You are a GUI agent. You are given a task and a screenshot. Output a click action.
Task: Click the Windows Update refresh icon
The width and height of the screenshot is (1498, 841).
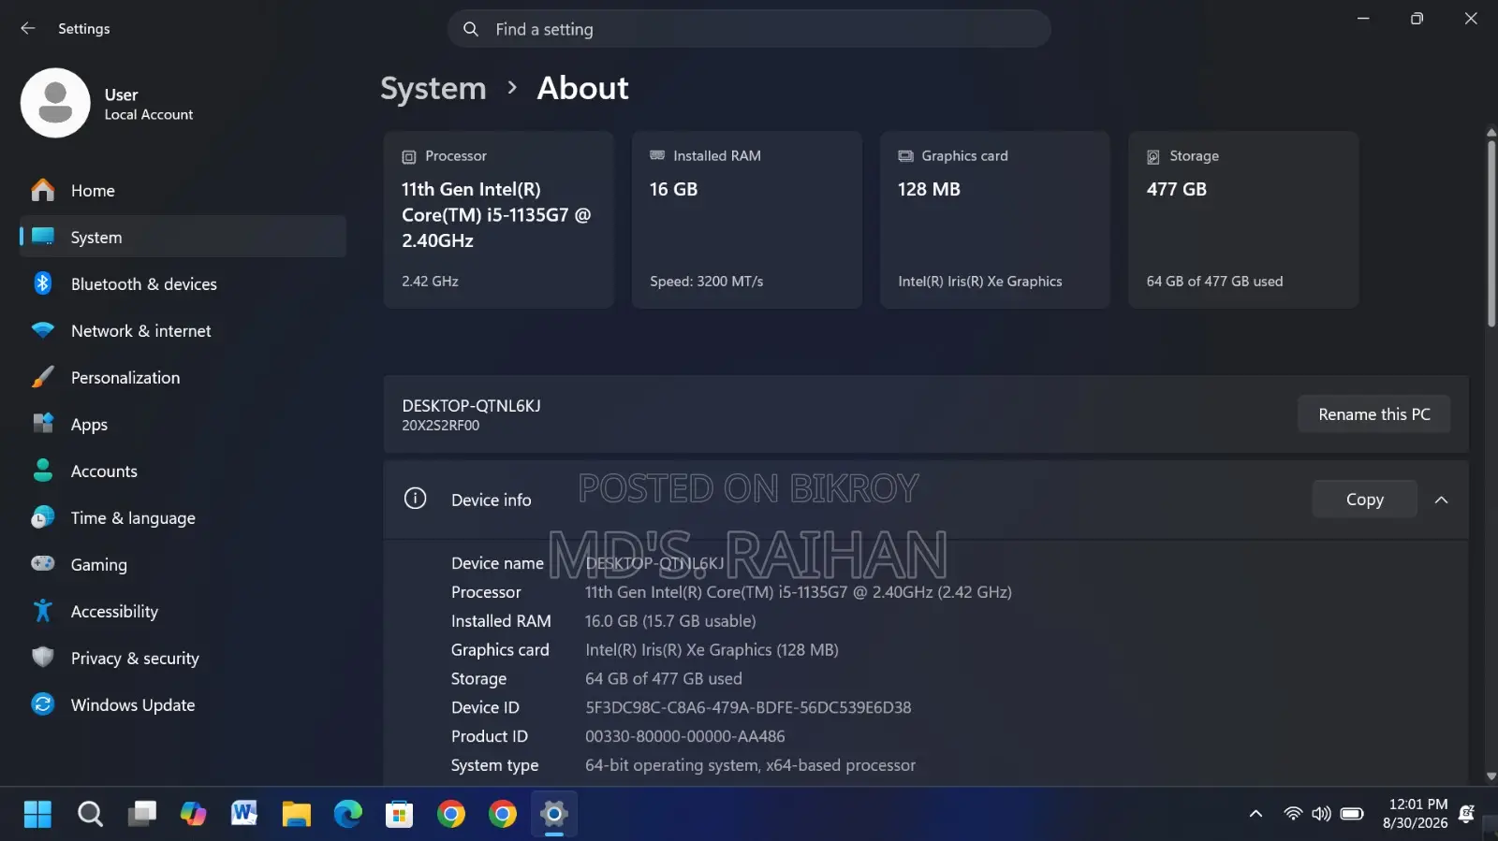[x=43, y=704]
